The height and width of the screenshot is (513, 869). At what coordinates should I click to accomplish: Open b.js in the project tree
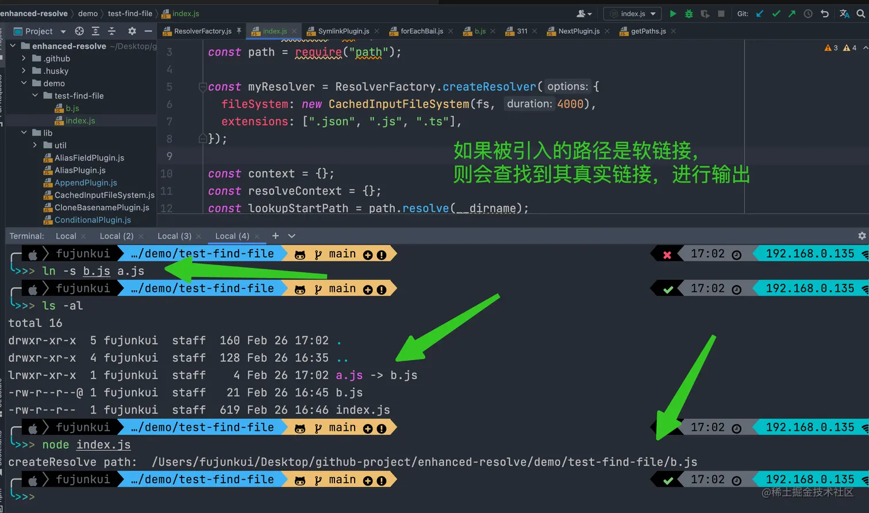[x=72, y=108]
